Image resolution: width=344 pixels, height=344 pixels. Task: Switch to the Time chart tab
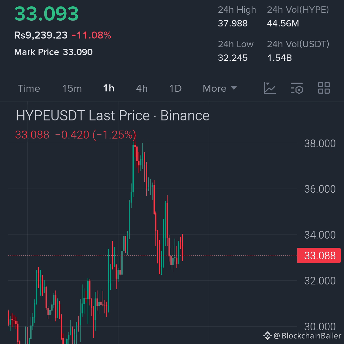[x=29, y=89]
